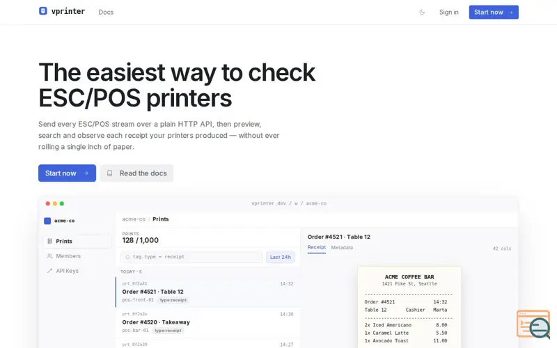Viewport: 557px width, 348px height.
Task: Click the hero Start now button
Action: click(x=67, y=173)
